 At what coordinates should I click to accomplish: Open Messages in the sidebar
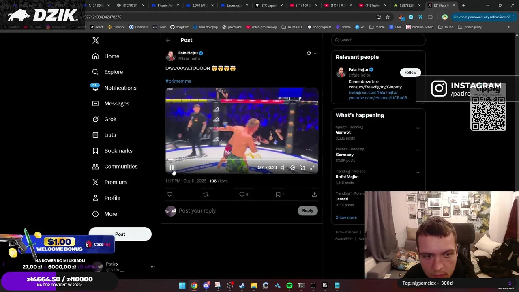pos(111,103)
